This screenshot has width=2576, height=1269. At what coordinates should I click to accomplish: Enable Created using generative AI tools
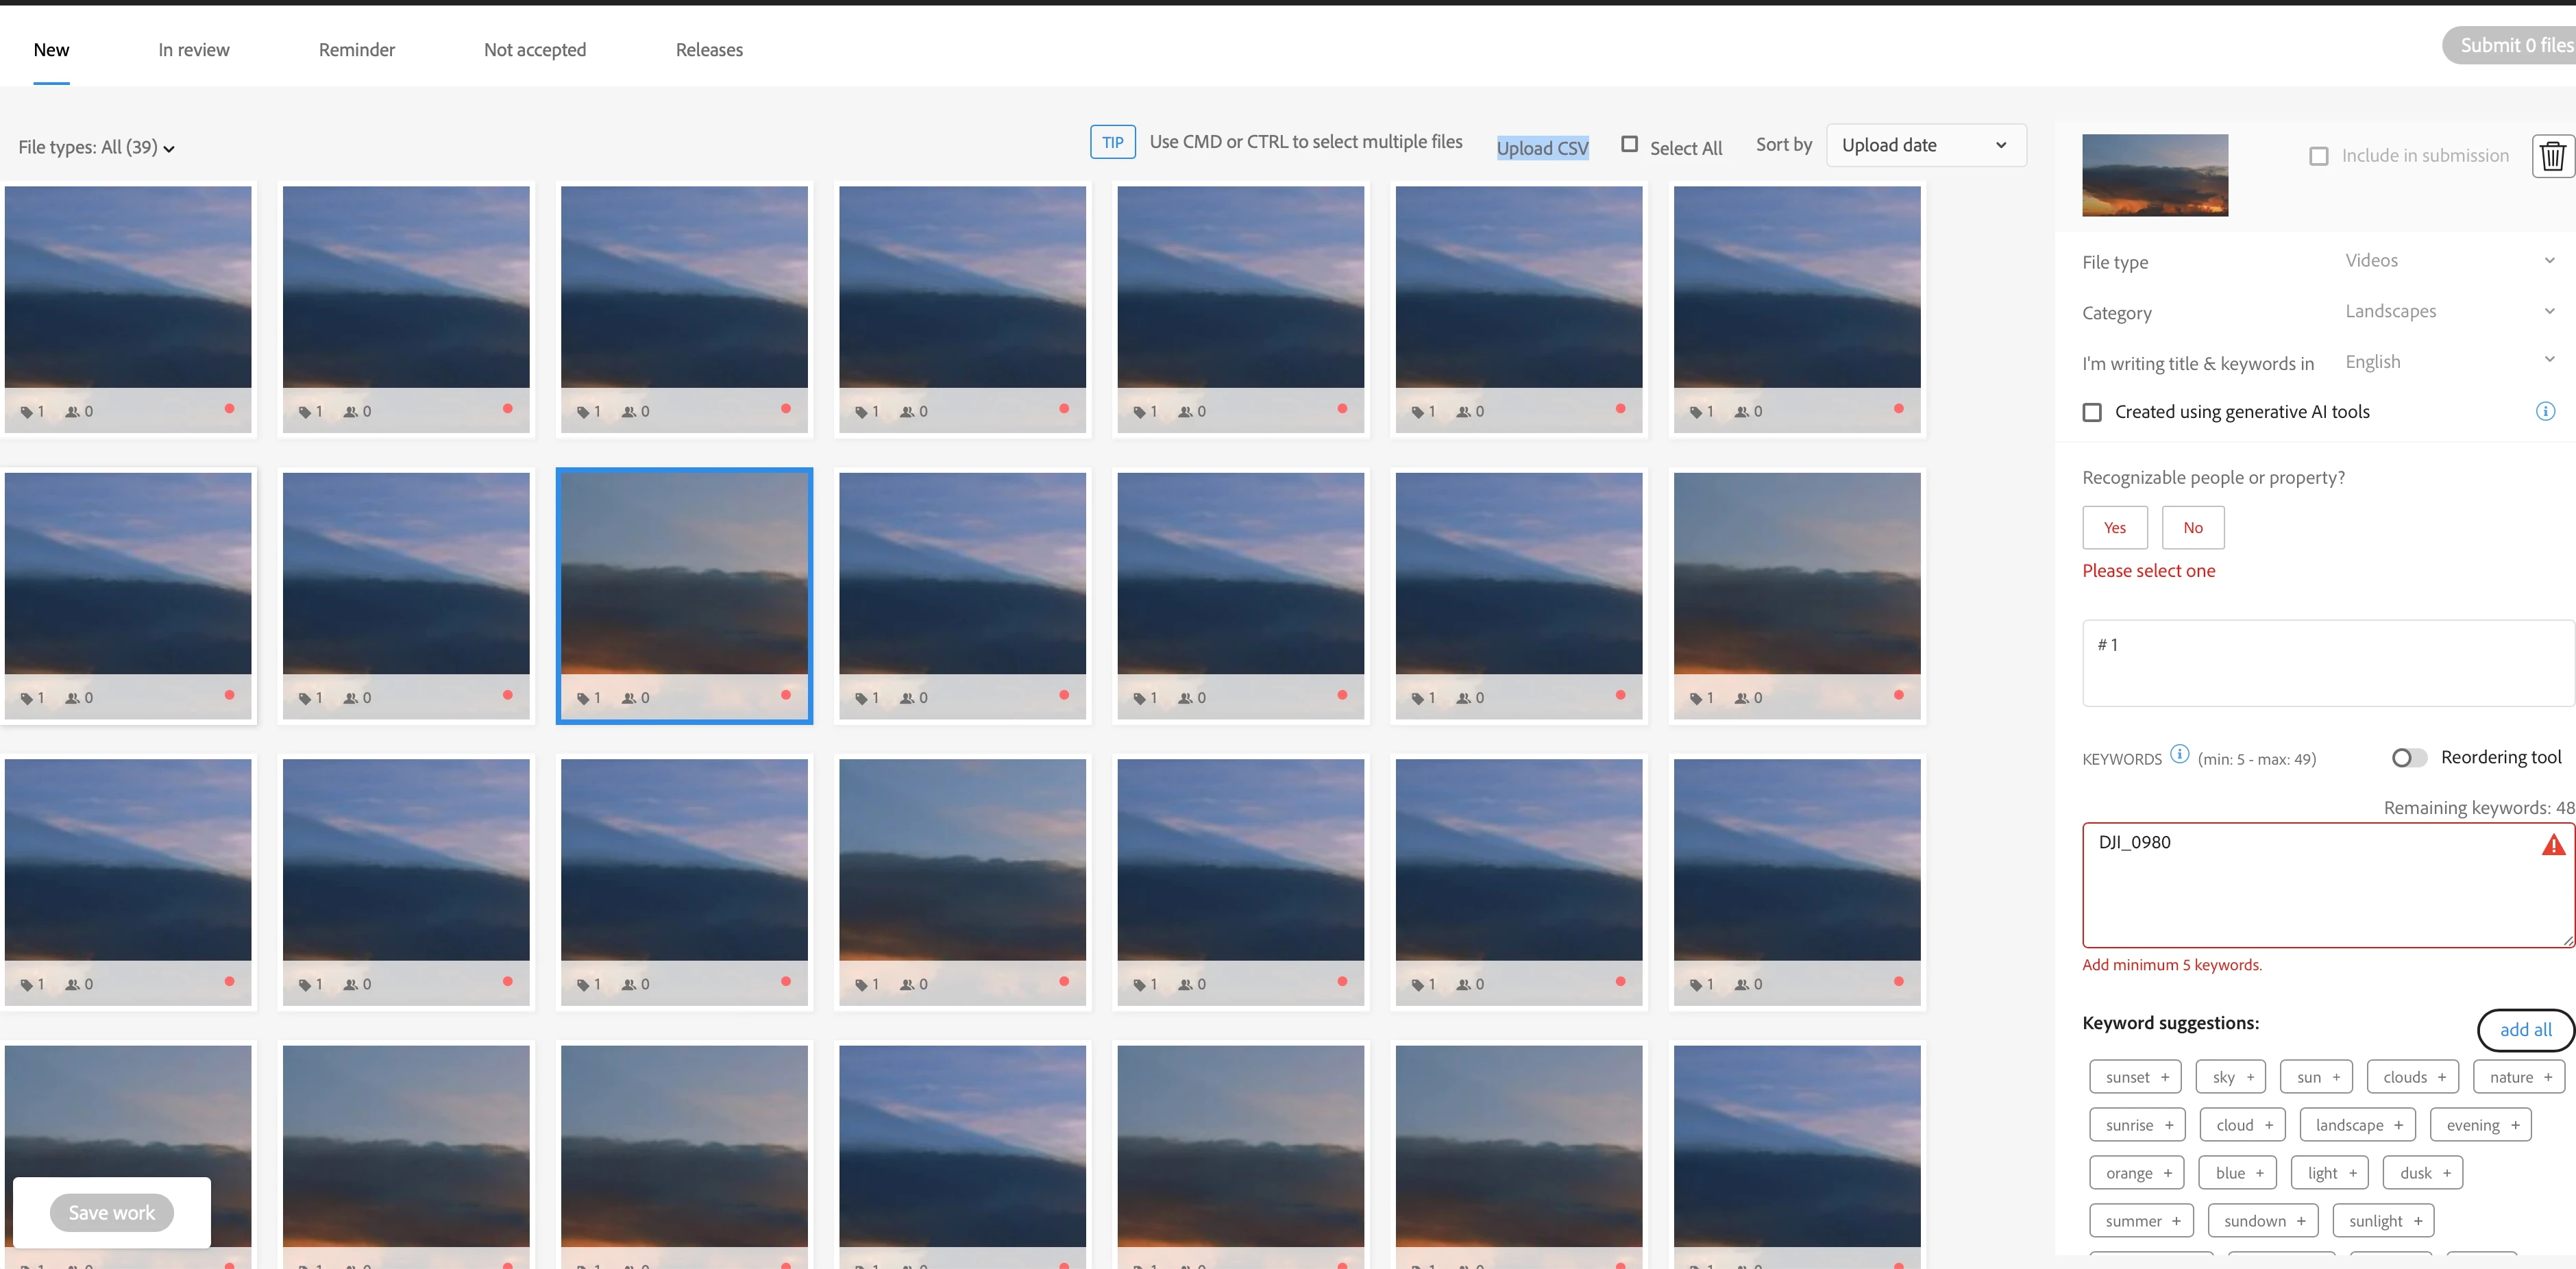(x=2092, y=412)
